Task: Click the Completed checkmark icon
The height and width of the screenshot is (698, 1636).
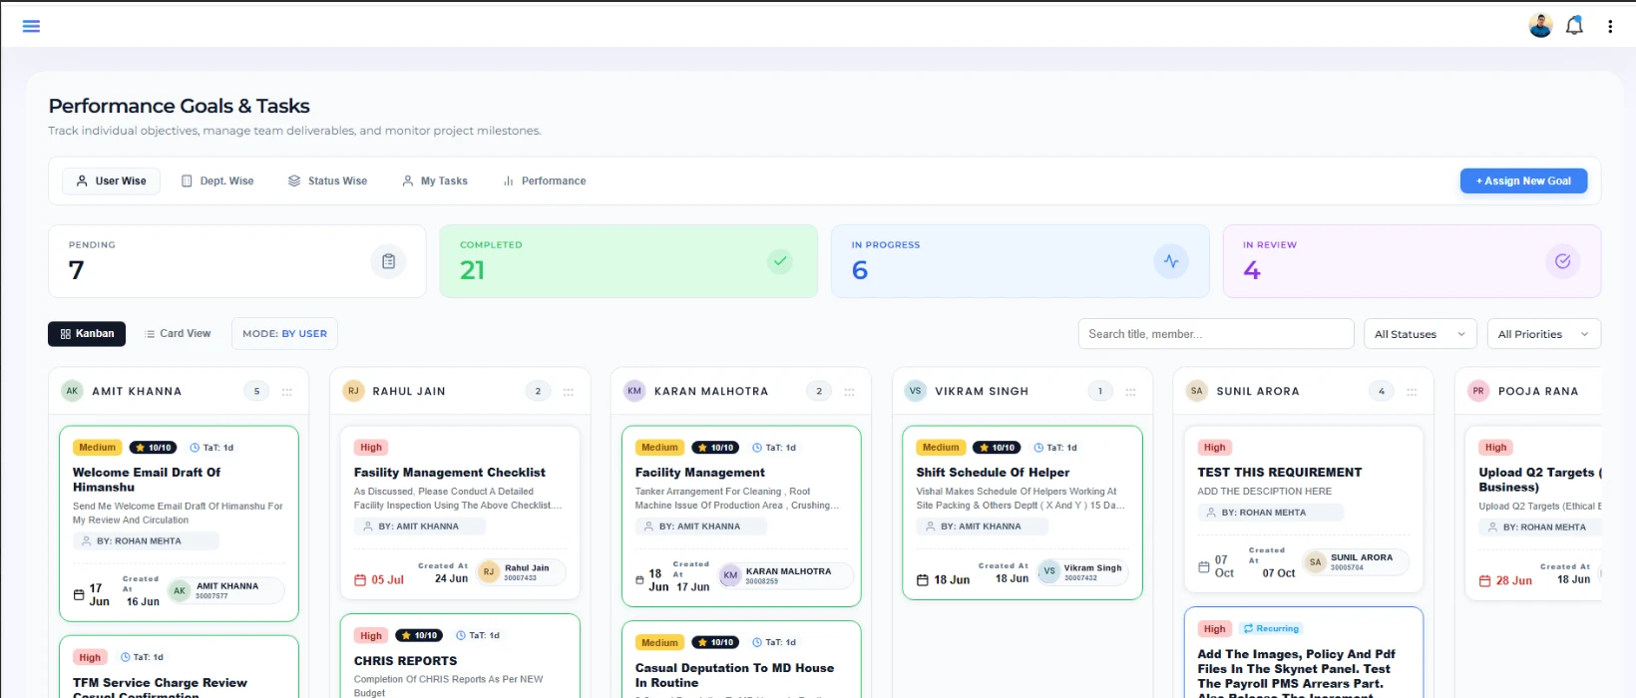Action: coord(780,261)
